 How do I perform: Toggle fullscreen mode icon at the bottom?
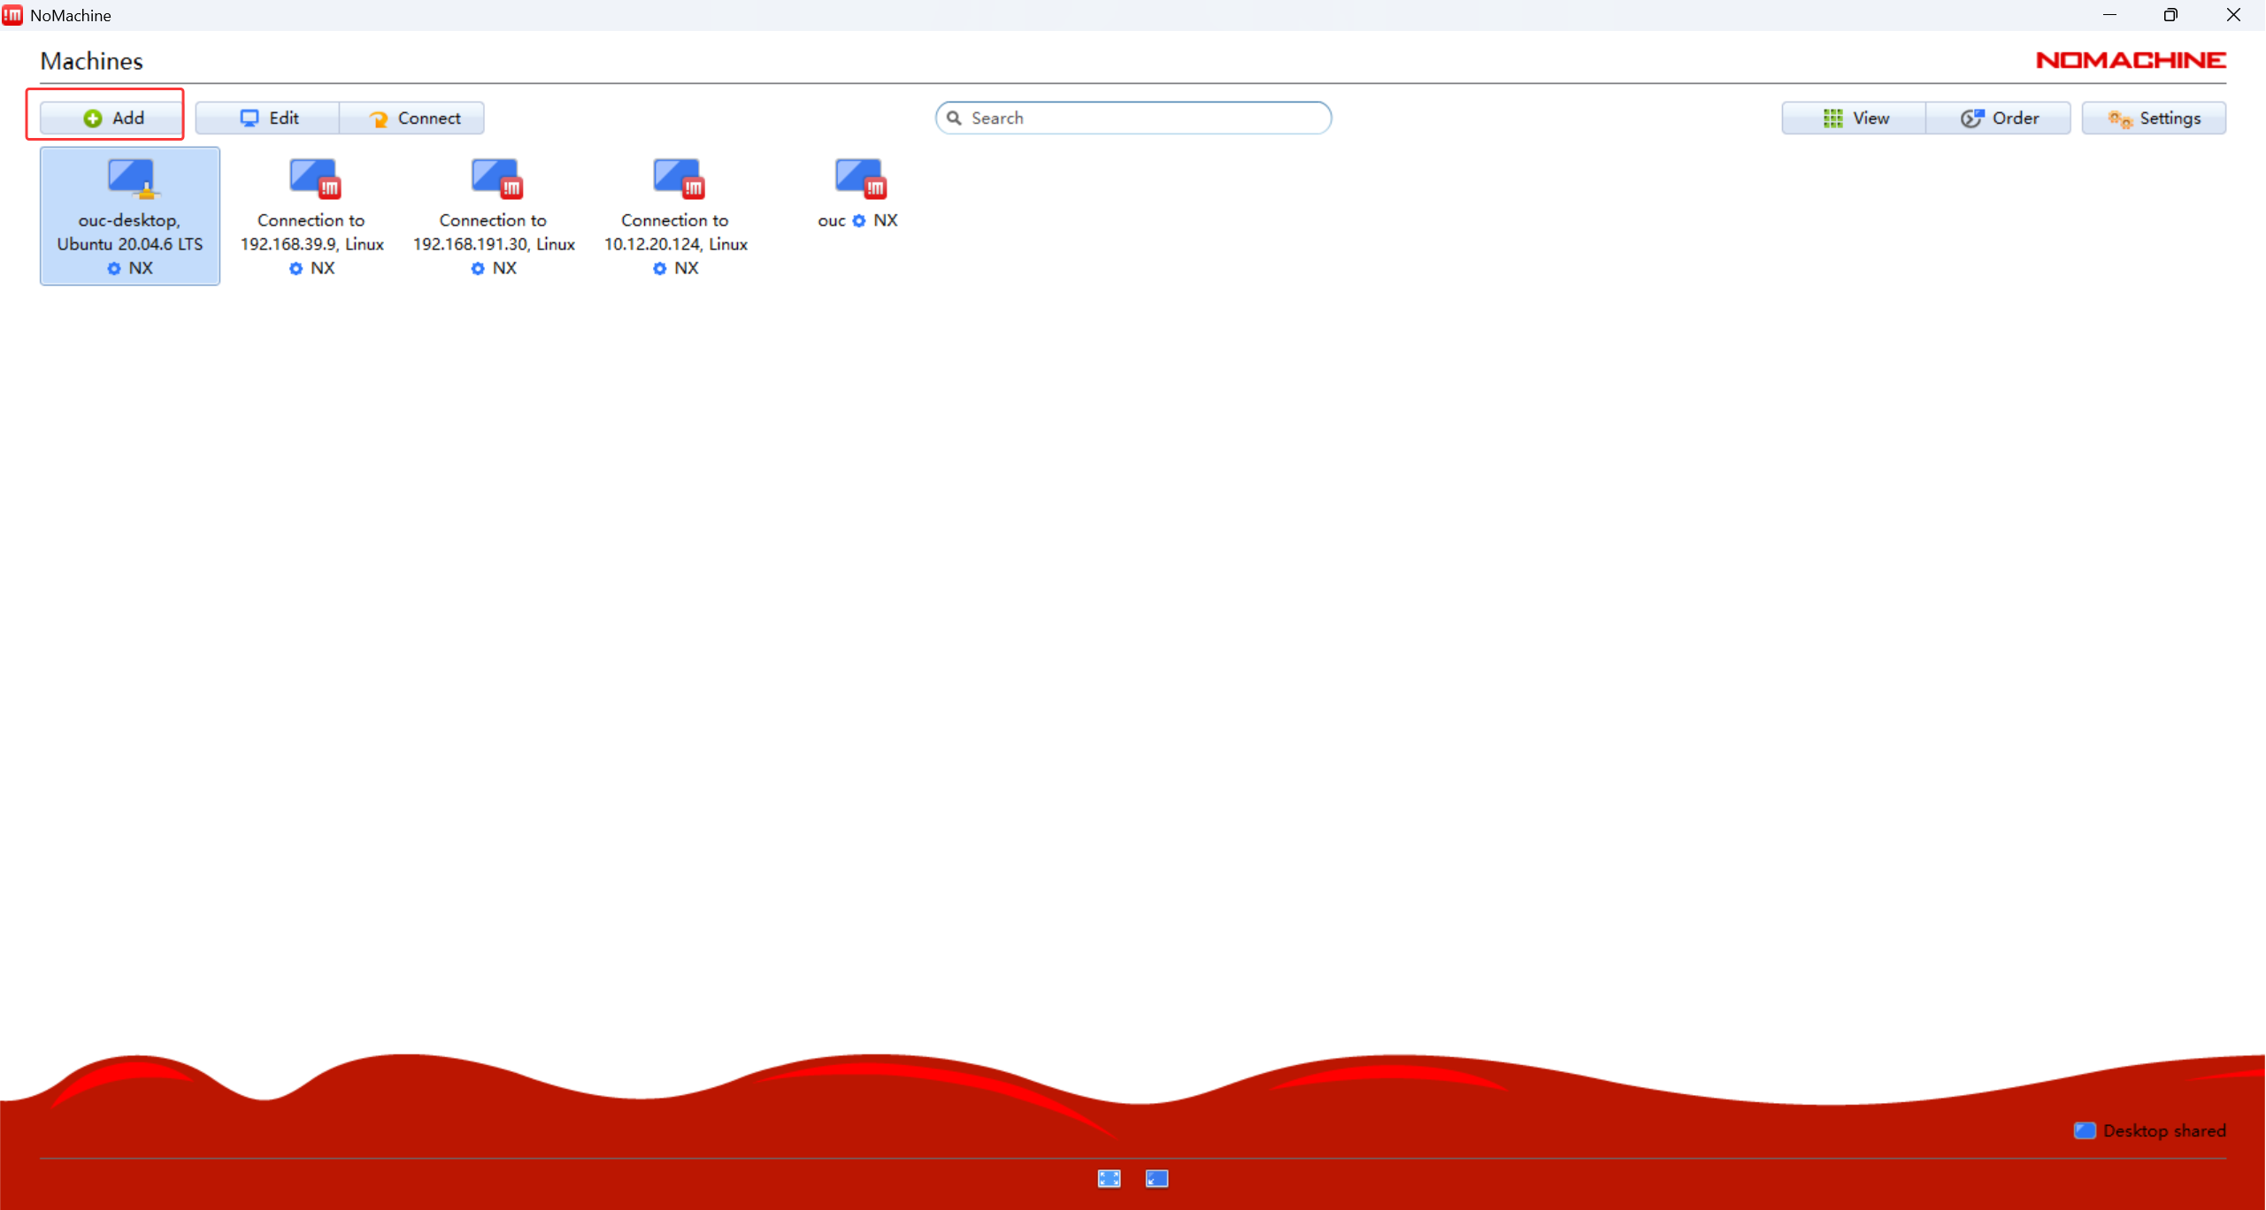click(1109, 1178)
